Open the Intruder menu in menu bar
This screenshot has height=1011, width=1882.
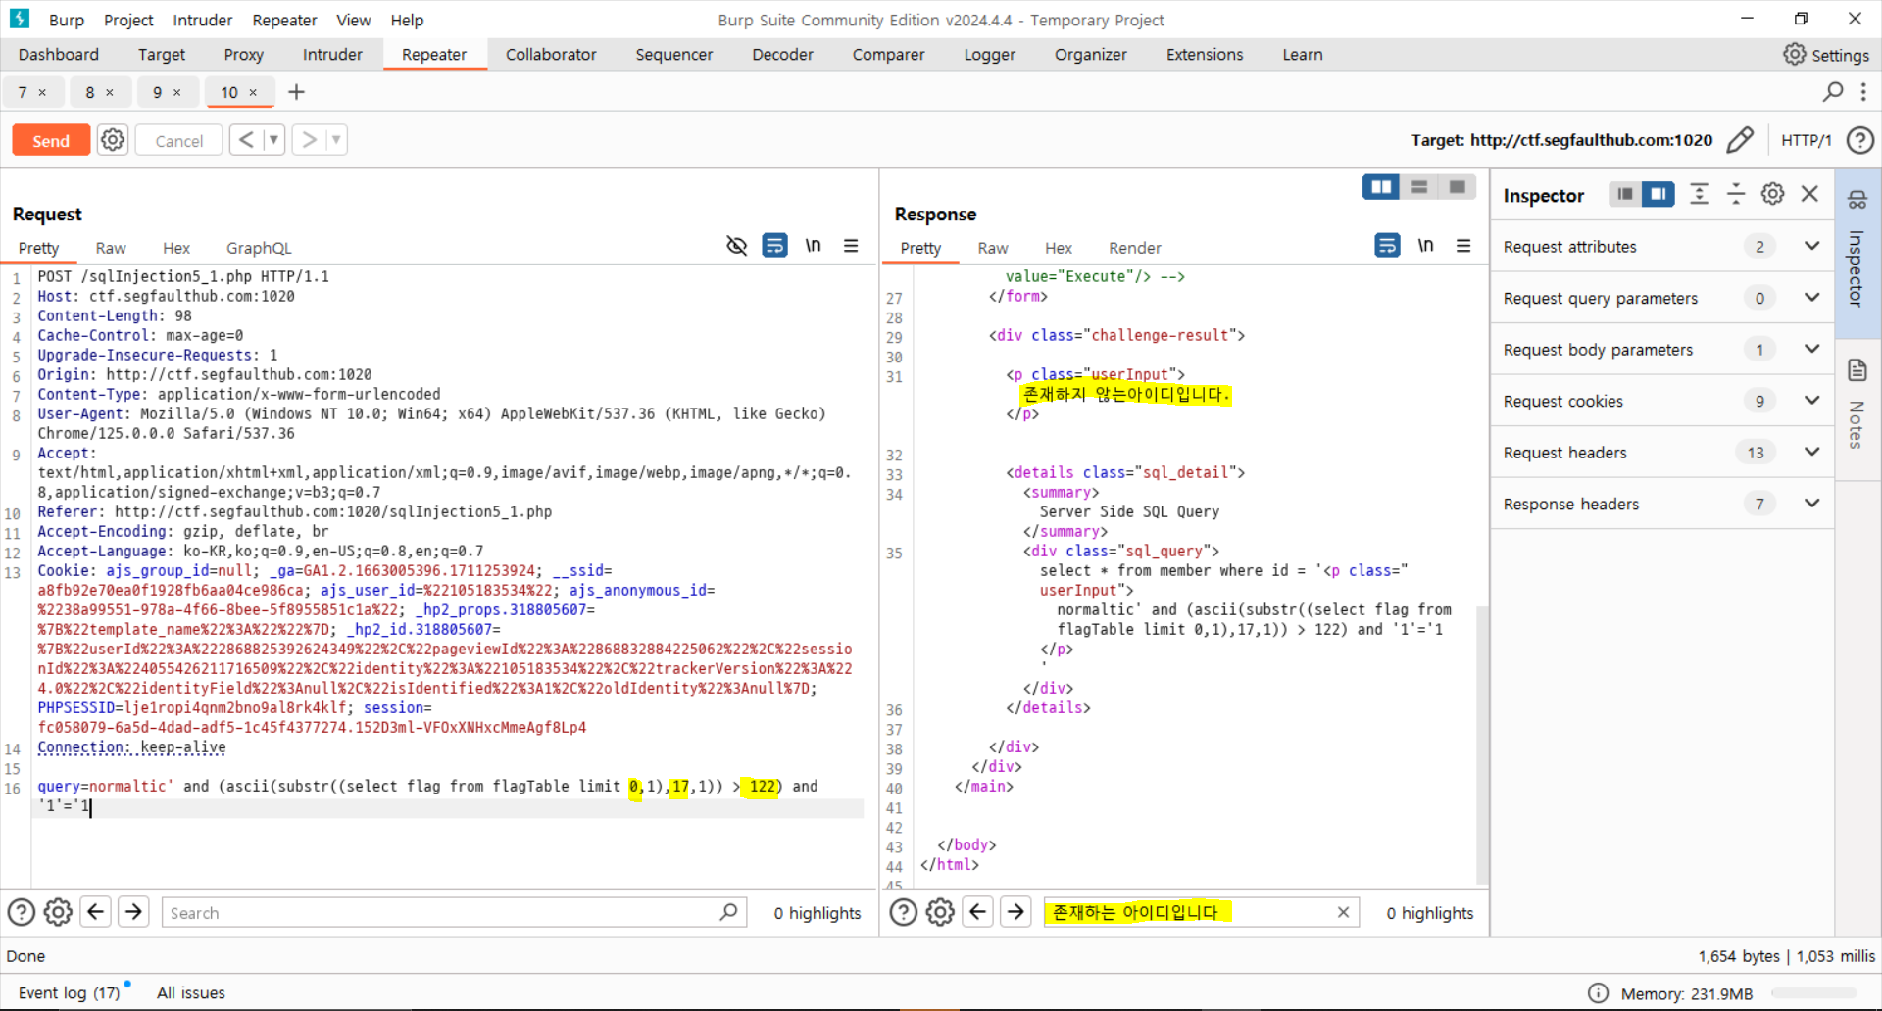pyautogui.click(x=202, y=20)
